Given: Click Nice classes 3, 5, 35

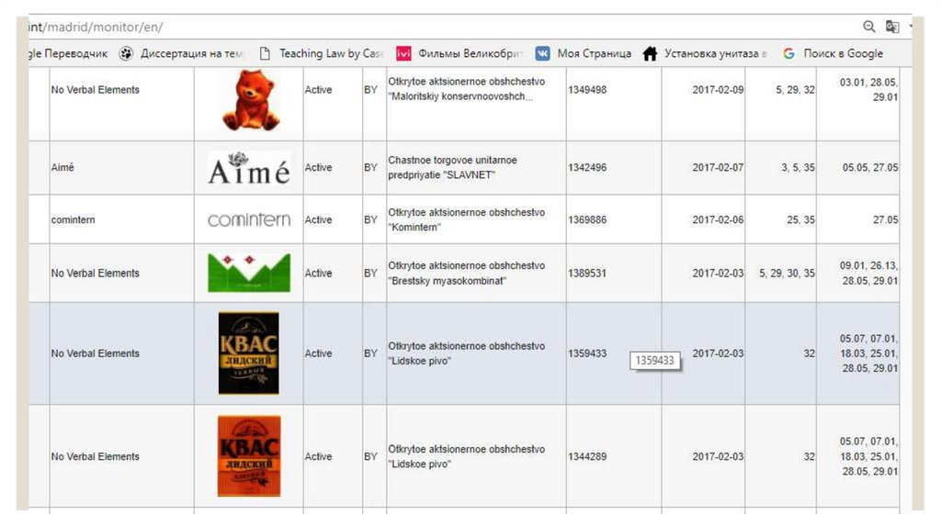Looking at the screenshot, I should pyautogui.click(x=798, y=167).
